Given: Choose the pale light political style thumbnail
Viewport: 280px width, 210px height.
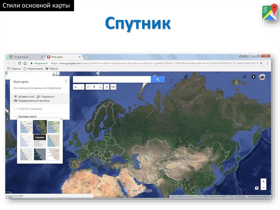Looking at the screenshot, I should 26,141.
